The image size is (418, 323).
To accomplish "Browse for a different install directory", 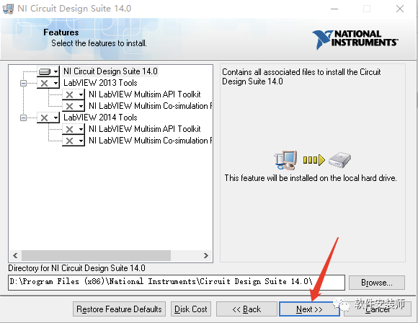I will click(x=377, y=283).
